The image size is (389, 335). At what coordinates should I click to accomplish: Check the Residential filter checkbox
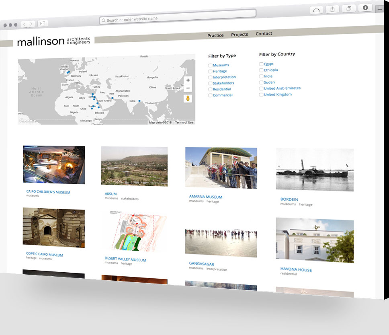[x=210, y=89]
